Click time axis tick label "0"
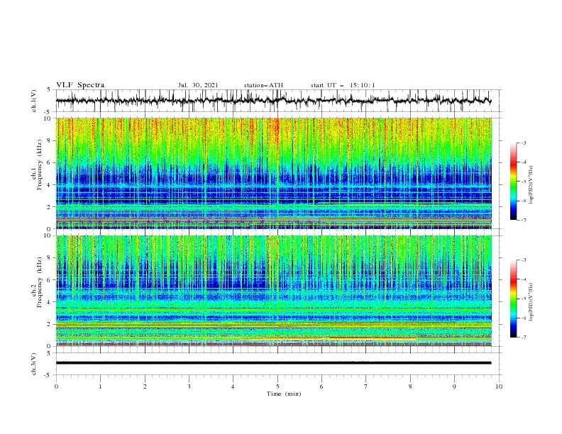Image resolution: width=562 pixels, height=434 pixels. (x=56, y=386)
